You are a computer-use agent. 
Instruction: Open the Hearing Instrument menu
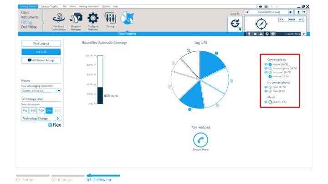point(90,6)
